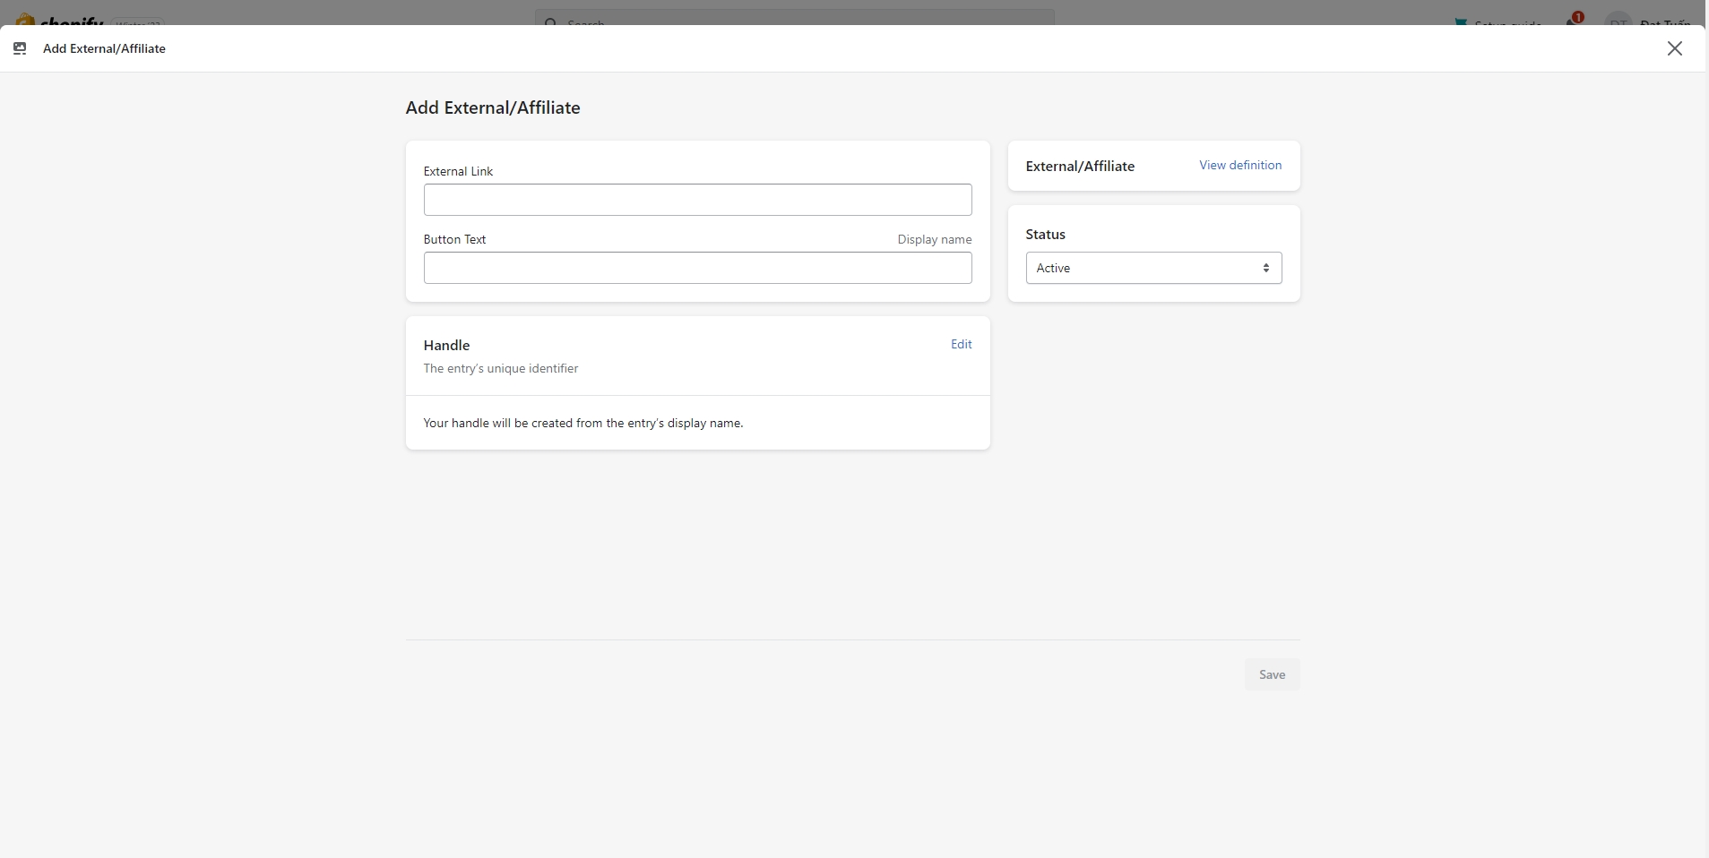Close the Add External/Affiliate dialog
Viewport: 1709px width, 858px height.
(1674, 48)
